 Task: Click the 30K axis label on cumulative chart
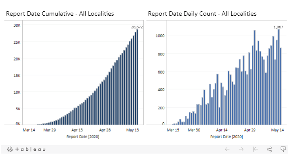pyautogui.click(x=17, y=25)
